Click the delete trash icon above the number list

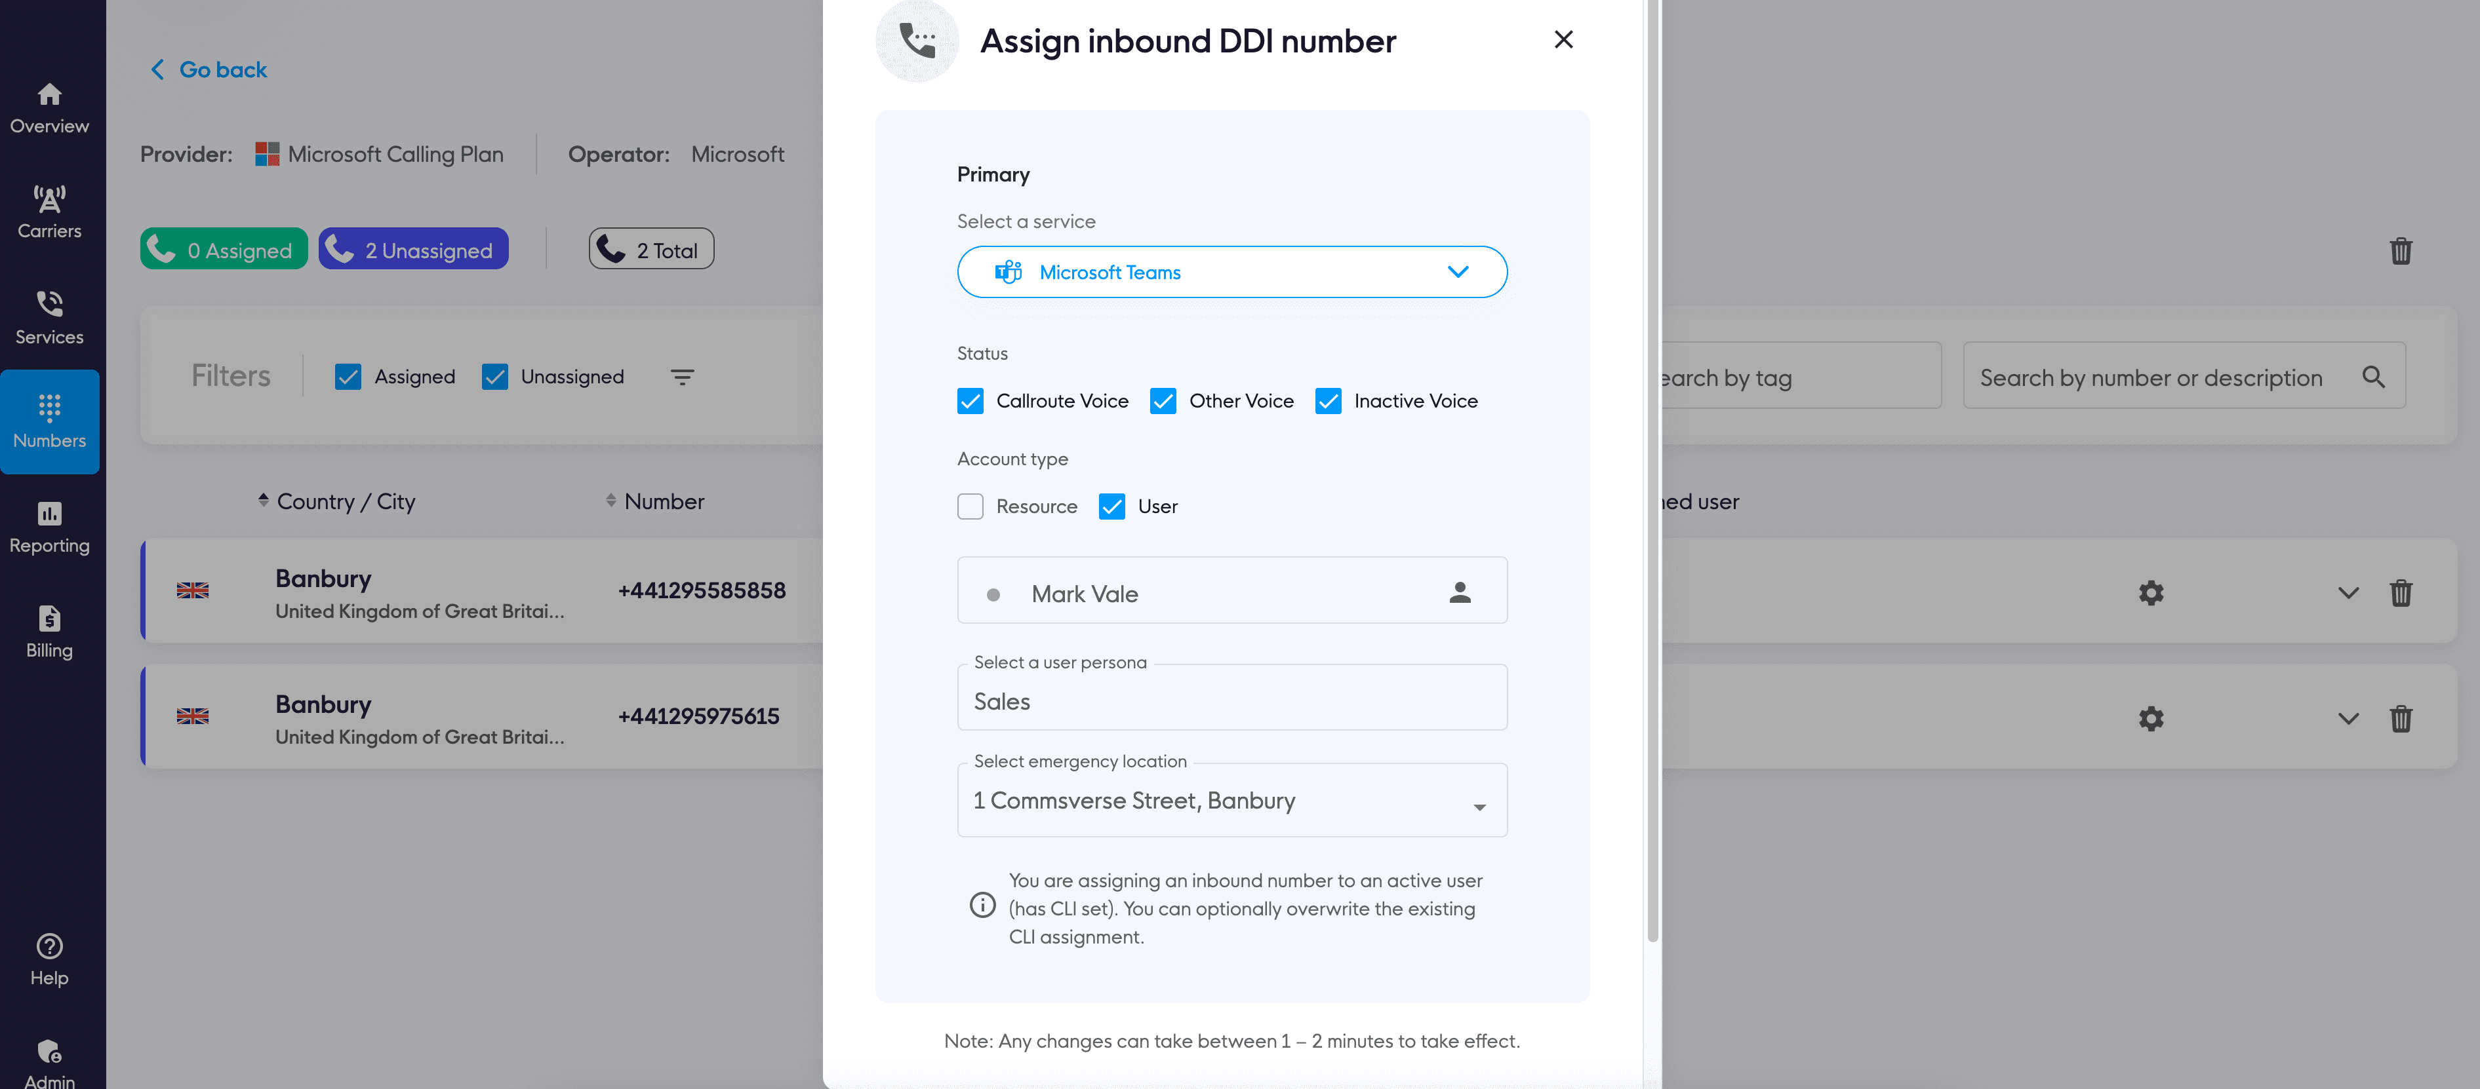click(x=2401, y=250)
